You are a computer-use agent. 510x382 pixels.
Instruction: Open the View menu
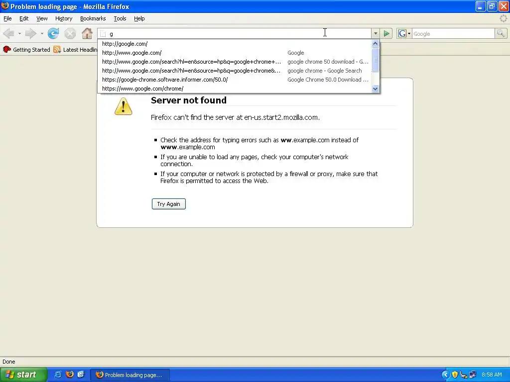(x=42, y=18)
